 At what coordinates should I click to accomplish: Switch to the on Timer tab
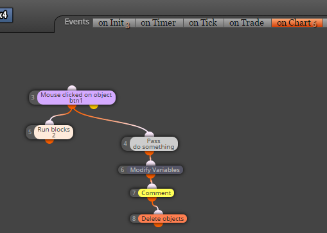pyautogui.click(x=159, y=22)
